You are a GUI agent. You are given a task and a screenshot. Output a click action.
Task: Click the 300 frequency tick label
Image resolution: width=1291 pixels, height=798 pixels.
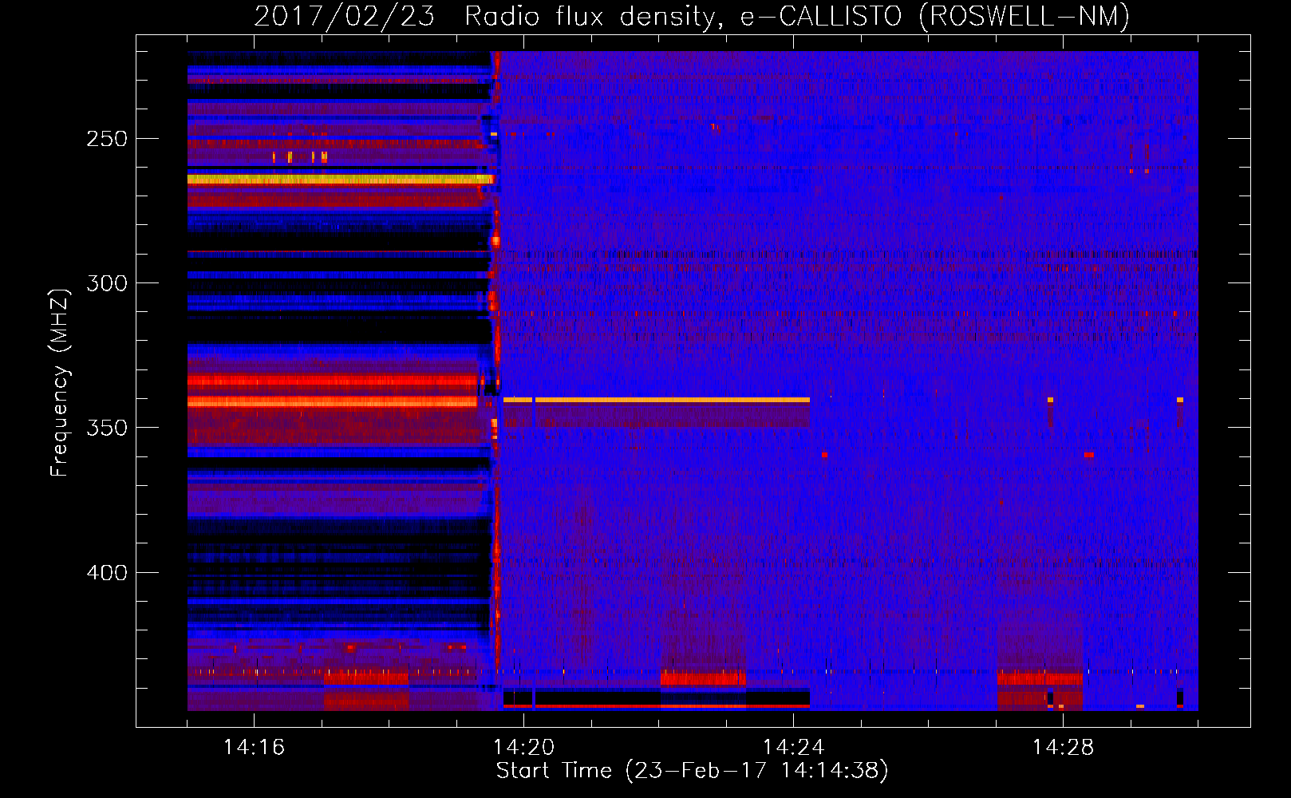[107, 283]
